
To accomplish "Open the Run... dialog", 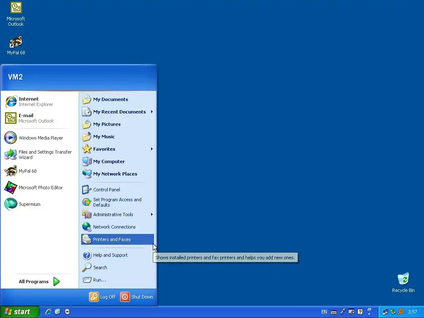I will (x=117, y=280).
